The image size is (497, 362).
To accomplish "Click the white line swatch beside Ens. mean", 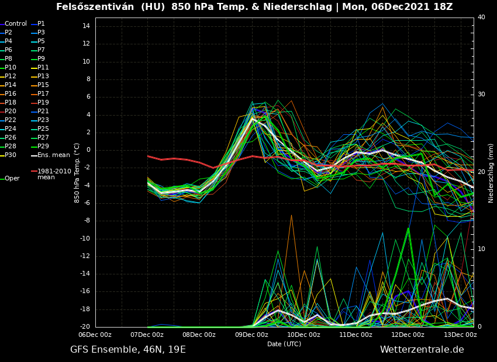I will pyautogui.click(x=34, y=155).
